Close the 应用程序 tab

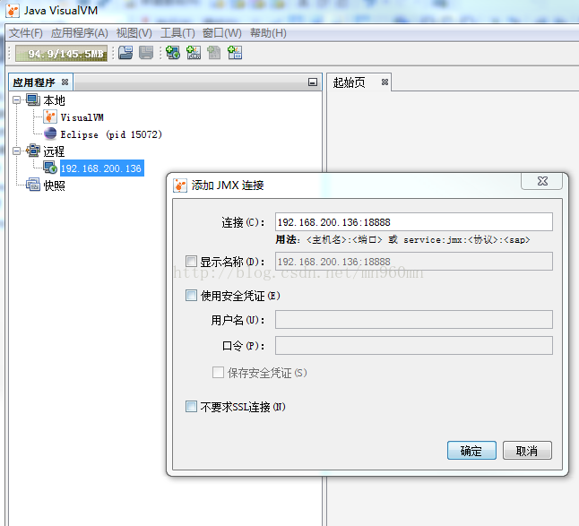pos(65,82)
